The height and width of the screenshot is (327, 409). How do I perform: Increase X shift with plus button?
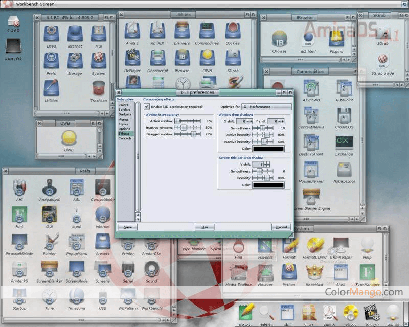click(251, 121)
